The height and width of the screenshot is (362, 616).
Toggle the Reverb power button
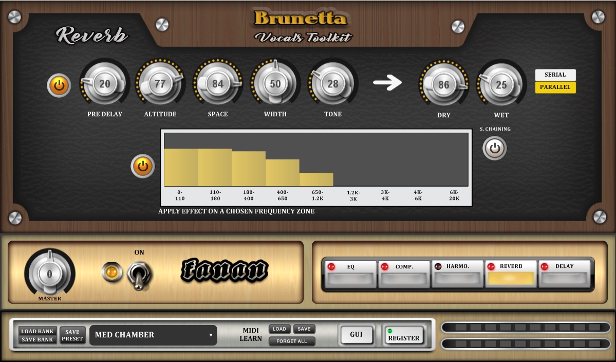(x=59, y=85)
